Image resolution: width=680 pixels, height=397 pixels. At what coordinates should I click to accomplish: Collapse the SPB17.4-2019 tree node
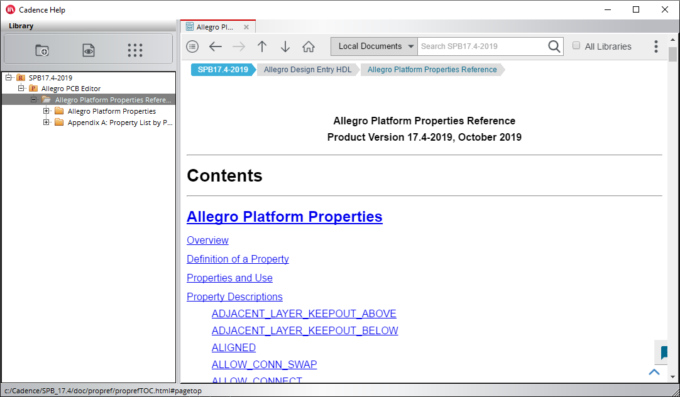8,78
